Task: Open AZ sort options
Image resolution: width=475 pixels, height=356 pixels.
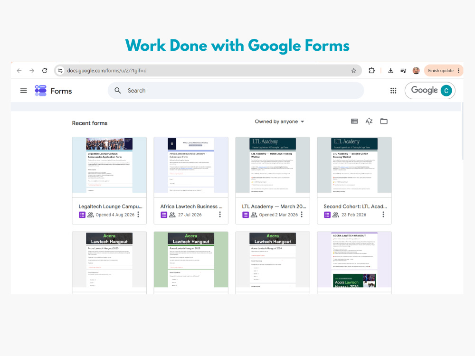Action: tap(369, 122)
